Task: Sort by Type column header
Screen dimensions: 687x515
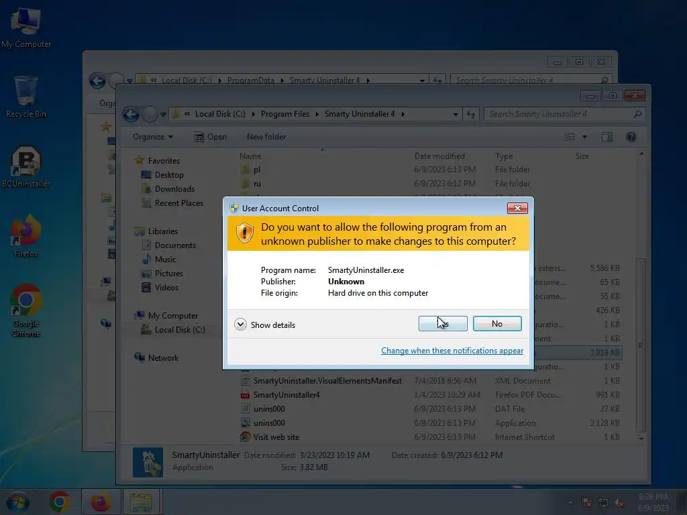Action: (x=504, y=156)
